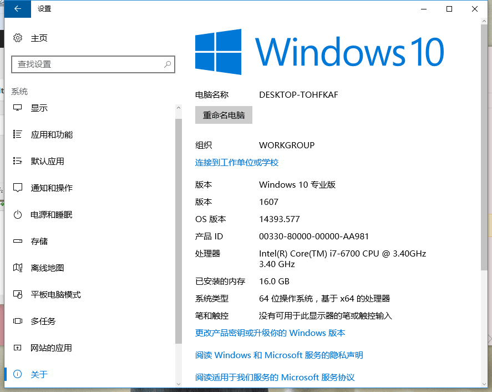Click the Notifications and actions icon
492x392 pixels.
coord(18,188)
